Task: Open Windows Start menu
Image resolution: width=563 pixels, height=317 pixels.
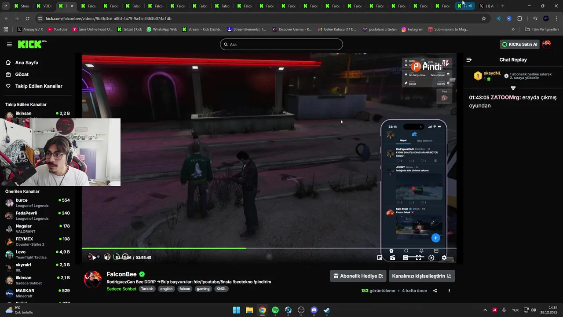Action: (236, 310)
